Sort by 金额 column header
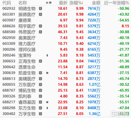The image size is (131, 118). tap(96, 3)
